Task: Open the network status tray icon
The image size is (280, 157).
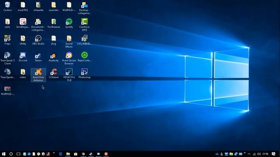Action: (254, 154)
